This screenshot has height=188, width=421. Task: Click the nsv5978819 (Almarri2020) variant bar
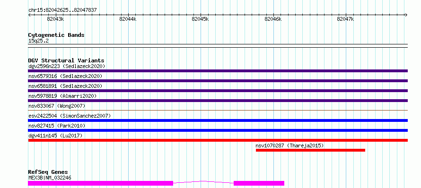(x=218, y=101)
